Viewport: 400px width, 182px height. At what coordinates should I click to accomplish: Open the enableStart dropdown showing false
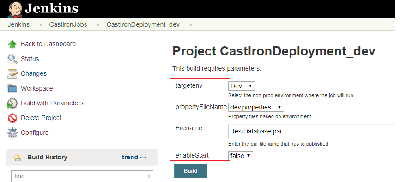click(241, 156)
